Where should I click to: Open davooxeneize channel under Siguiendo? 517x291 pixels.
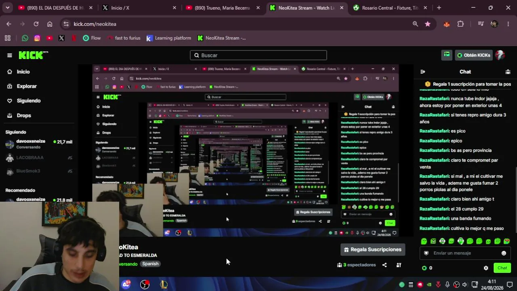click(x=39, y=144)
